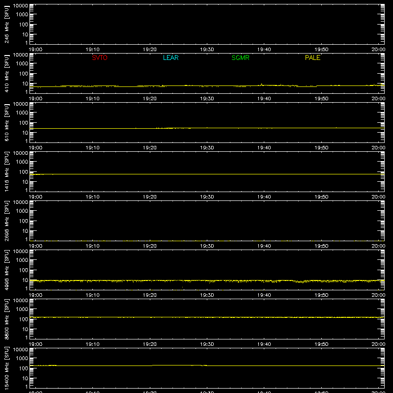
Task: Select the 15400 MHz [SFU] axis label
Action: pos(6,368)
